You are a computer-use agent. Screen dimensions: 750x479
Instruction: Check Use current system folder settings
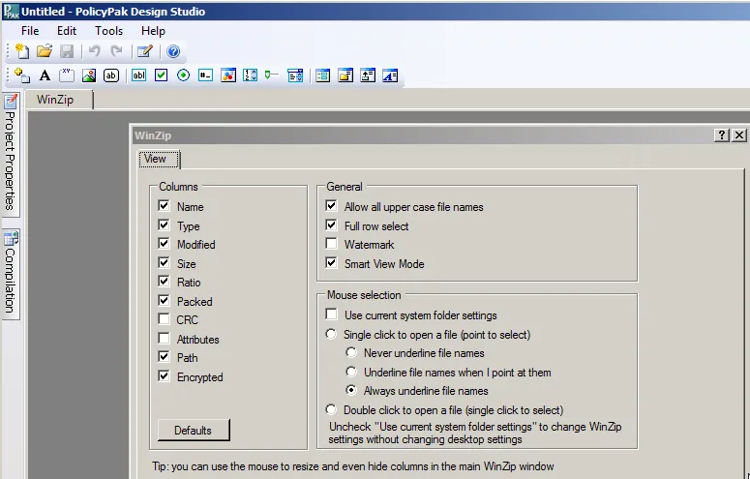(331, 314)
